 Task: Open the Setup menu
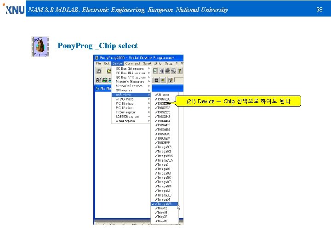pyautogui.click(x=168, y=63)
